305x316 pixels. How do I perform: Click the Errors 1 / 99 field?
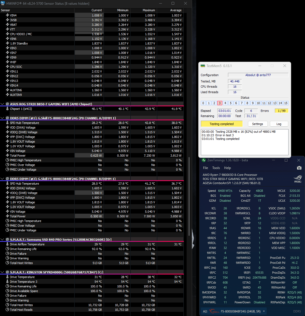(281, 111)
